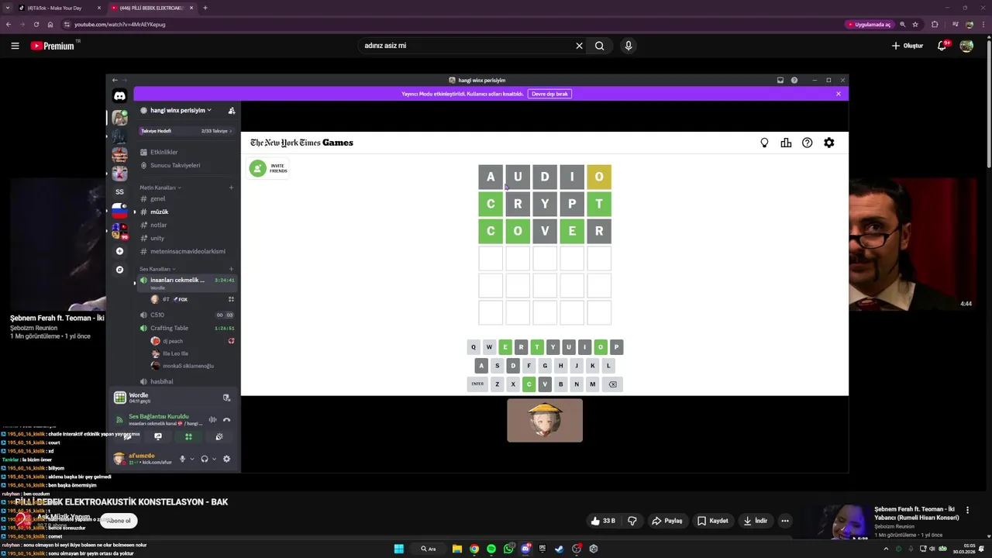This screenshot has height=558, width=992.
Task: Click the Discord help icon in title bar
Action: click(x=794, y=80)
